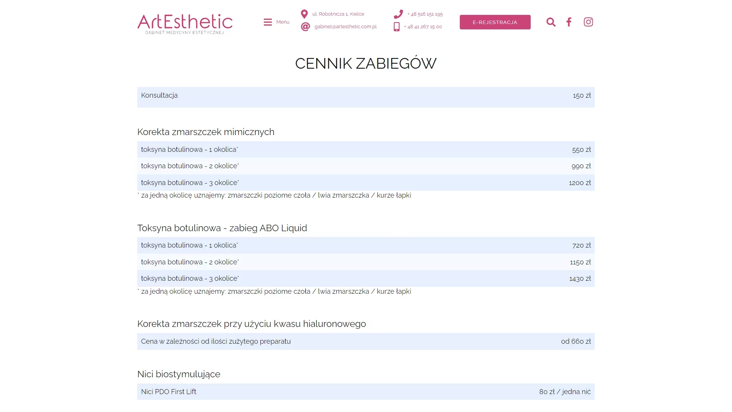The width and height of the screenshot is (732, 412).
Task: Select the Nici PDO First Lift row
Action: pos(366,392)
